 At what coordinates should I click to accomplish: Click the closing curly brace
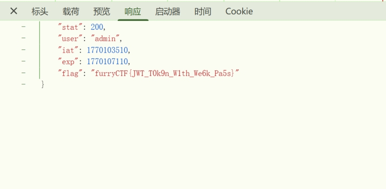pyautogui.click(x=43, y=84)
